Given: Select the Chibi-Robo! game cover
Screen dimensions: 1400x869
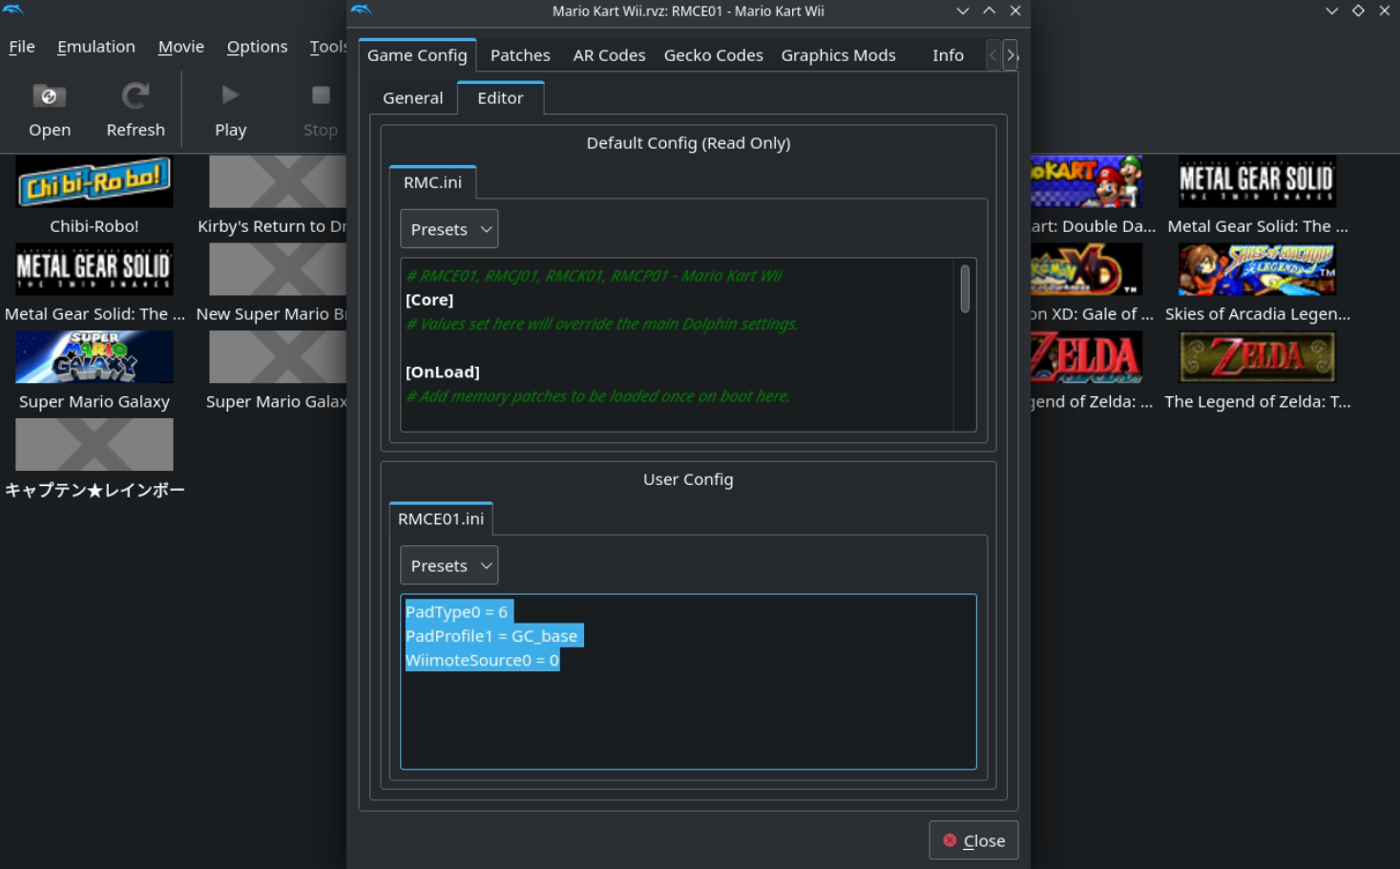Looking at the screenshot, I should (x=94, y=181).
